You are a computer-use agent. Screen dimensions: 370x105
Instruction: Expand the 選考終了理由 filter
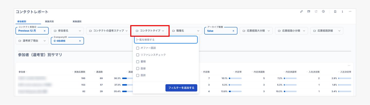point(32,41)
